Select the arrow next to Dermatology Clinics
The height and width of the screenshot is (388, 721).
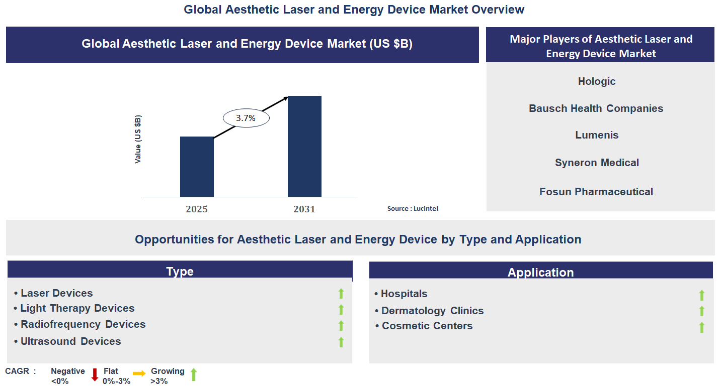pos(701,311)
